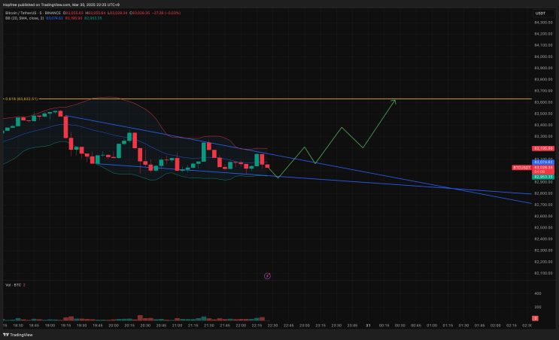The height and width of the screenshot is (340, 559).
Task: Select the BB (20, SMA, close, 2) legend
Action: (24, 18)
